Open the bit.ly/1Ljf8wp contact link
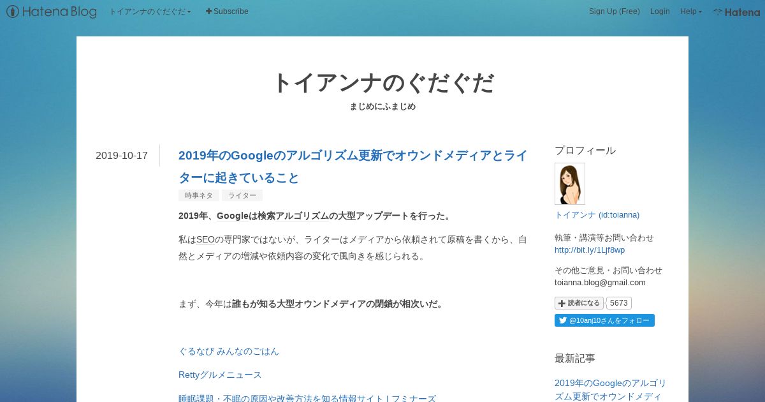This screenshot has width=765, height=402. coord(590,249)
